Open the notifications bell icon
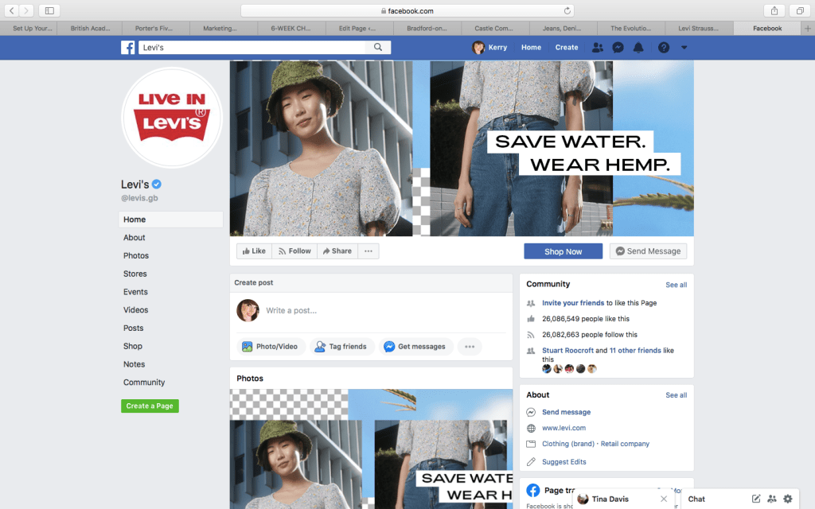Viewport: 815px width, 509px height. [x=638, y=48]
